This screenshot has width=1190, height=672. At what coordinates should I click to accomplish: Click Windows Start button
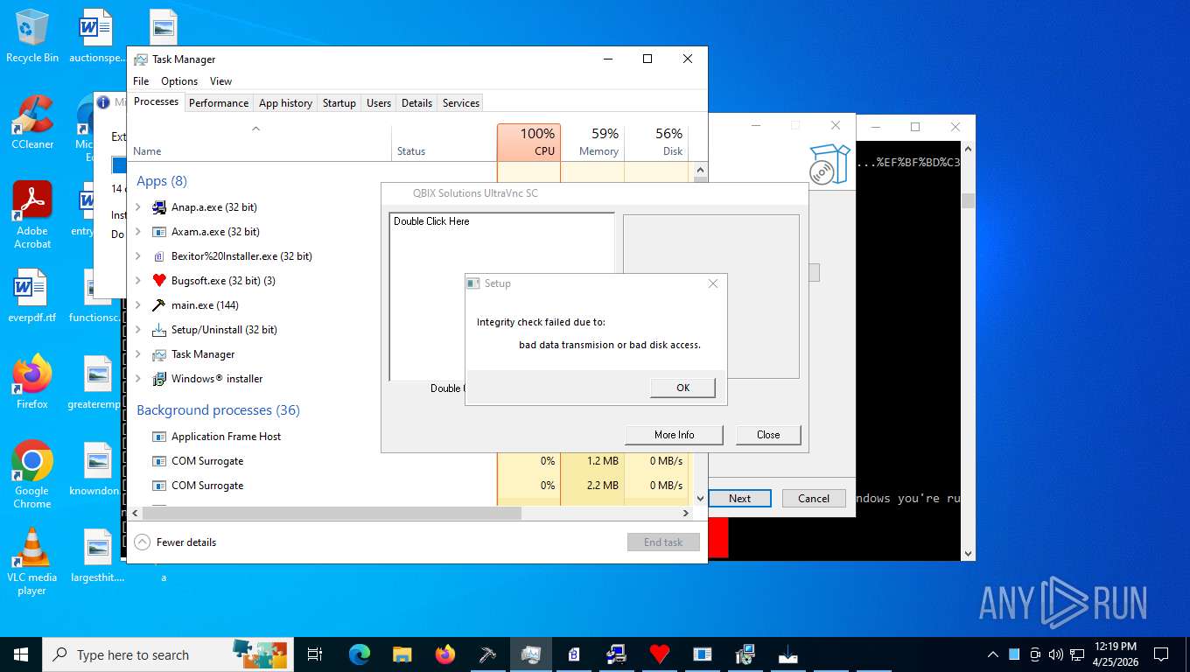pyautogui.click(x=21, y=654)
